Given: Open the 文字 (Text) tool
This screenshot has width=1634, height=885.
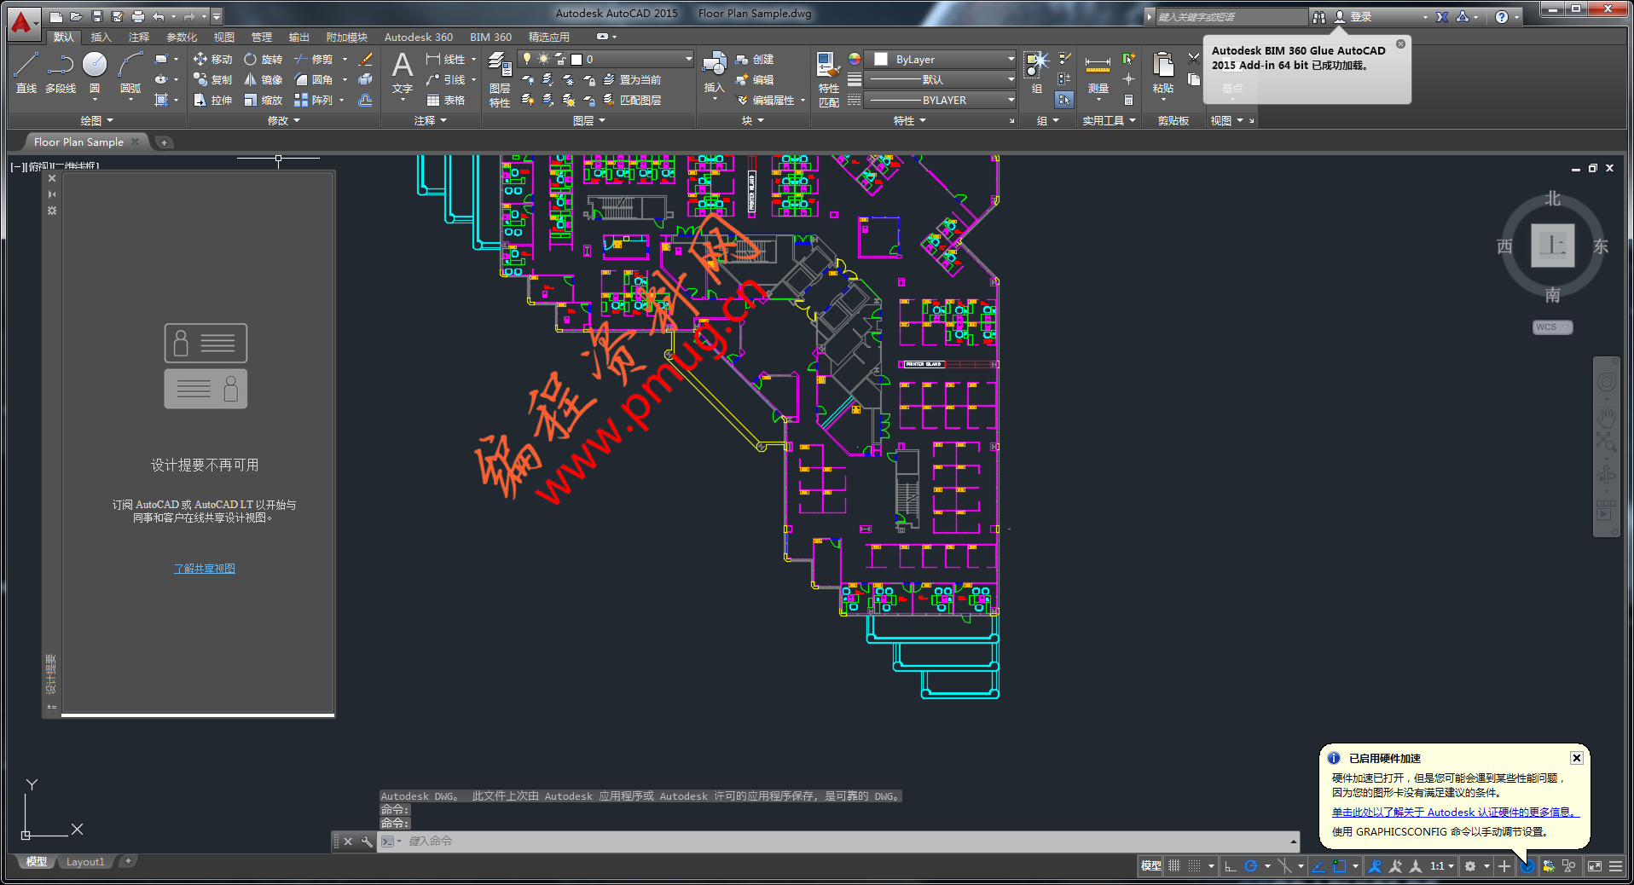Looking at the screenshot, I should point(403,72).
